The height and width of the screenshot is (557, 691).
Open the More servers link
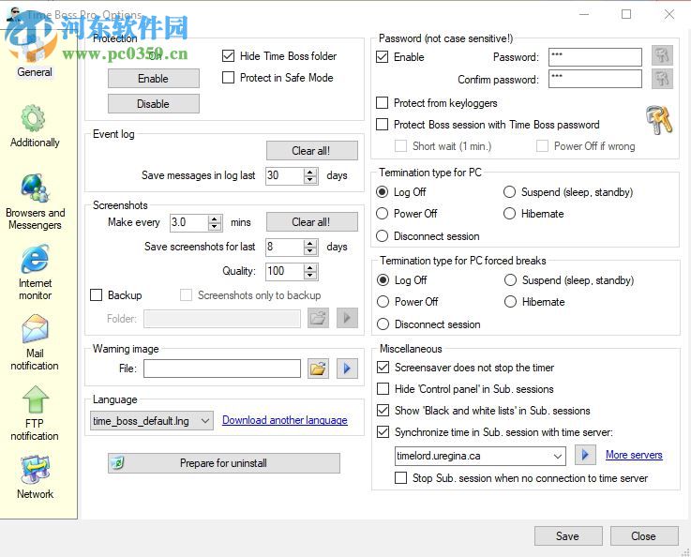click(634, 455)
